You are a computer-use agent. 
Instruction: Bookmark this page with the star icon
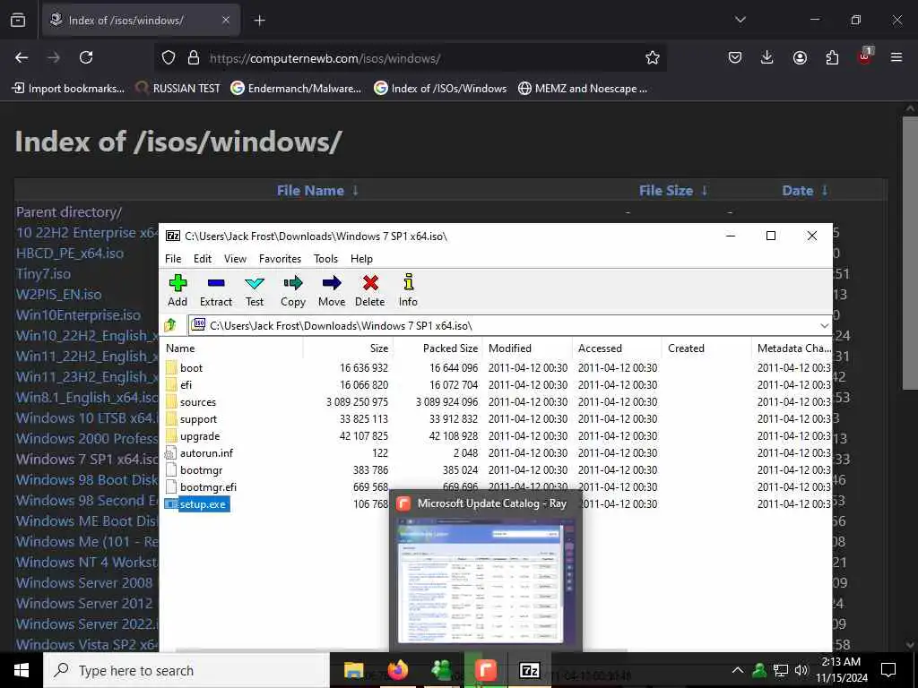click(653, 57)
